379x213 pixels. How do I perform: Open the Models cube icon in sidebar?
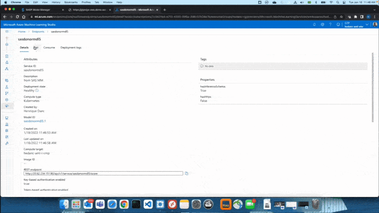click(x=7, y=100)
